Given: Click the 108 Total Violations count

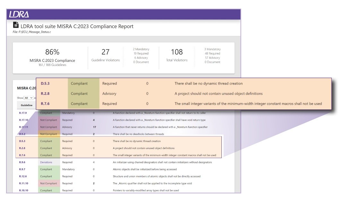Looking at the screenshot, I should coord(176,52).
